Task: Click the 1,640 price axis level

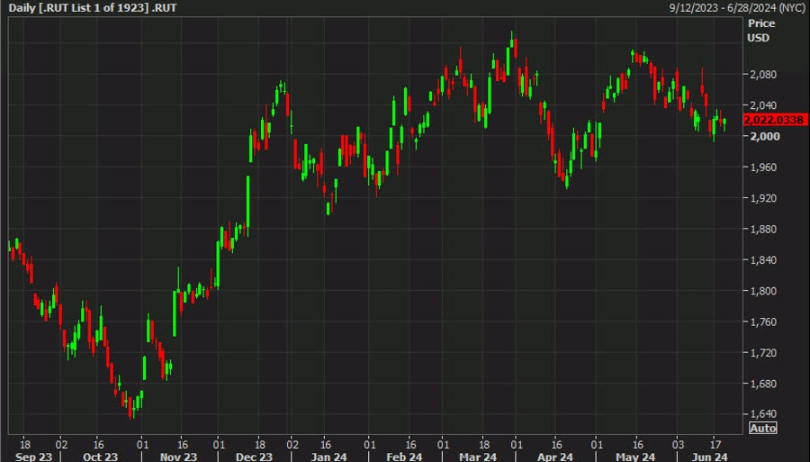Action: pos(763,413)
